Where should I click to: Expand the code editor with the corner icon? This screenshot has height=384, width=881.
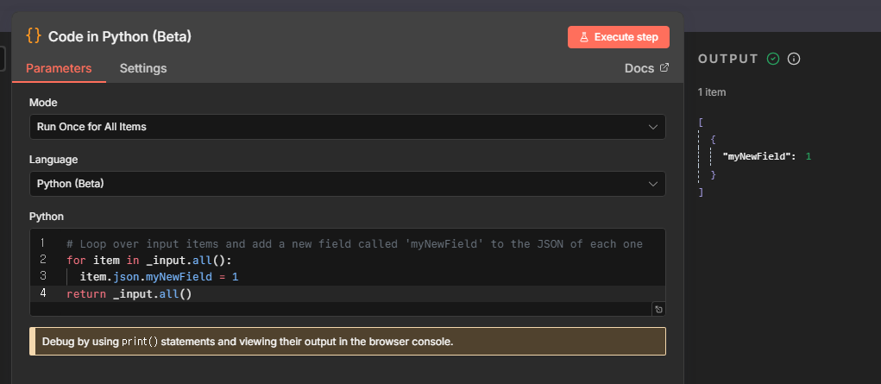[x=658, y=309]
